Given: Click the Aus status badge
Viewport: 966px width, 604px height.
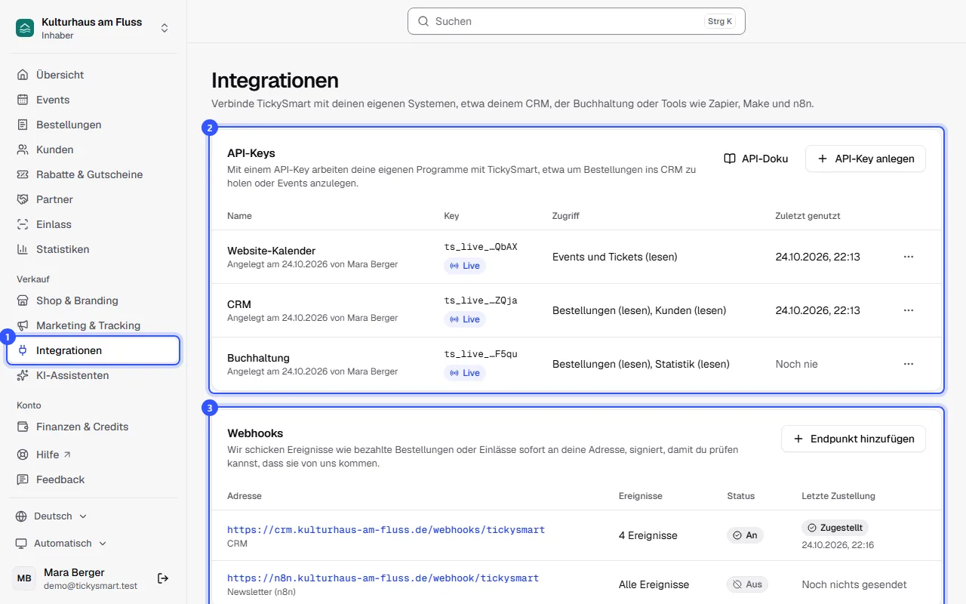Looking at the screenshot, I should pyautogui.click(x=747, y=584).
